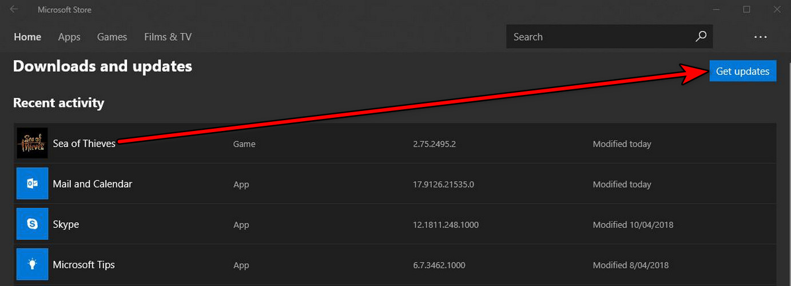Select the Mail and Calendar name

coord(93,184)
